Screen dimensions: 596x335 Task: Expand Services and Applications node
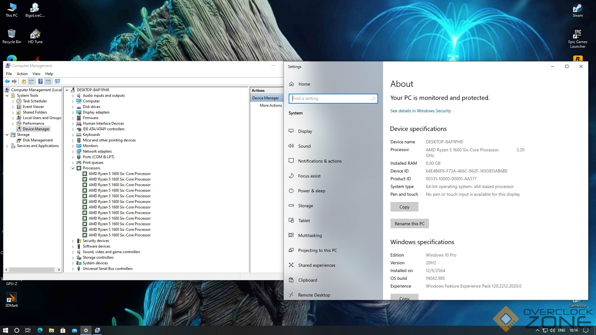coord(7,146)
